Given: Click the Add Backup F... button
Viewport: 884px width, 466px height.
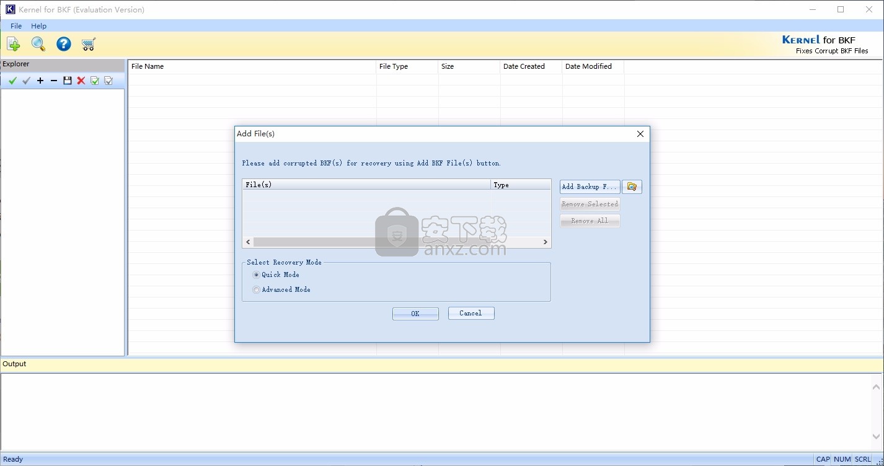Looking at the screenshot, I should 590,187.
